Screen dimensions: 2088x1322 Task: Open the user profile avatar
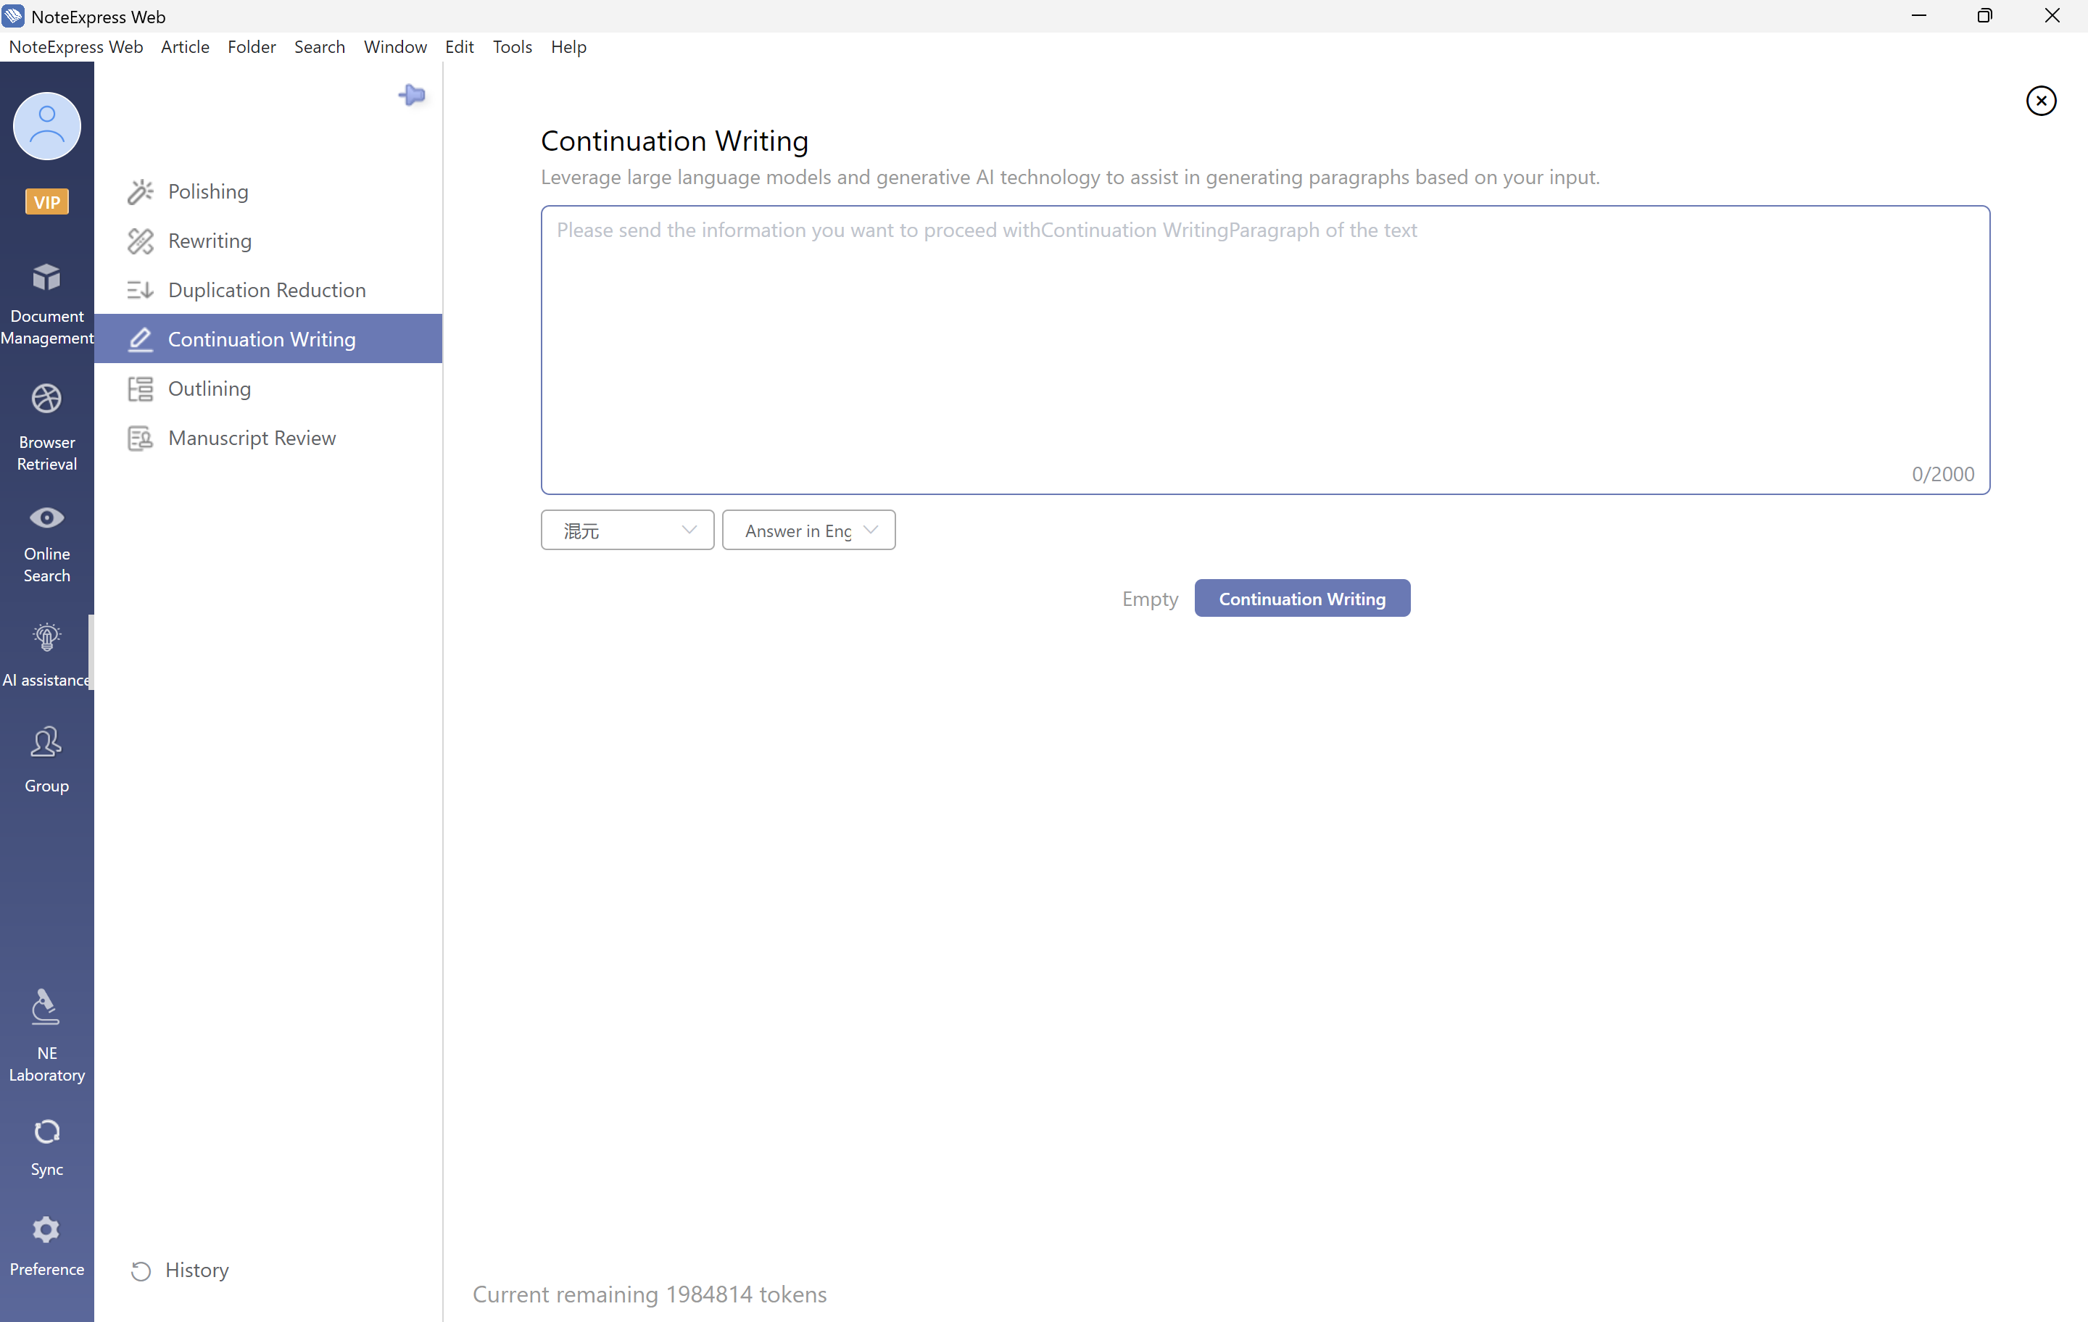point(47,127)
